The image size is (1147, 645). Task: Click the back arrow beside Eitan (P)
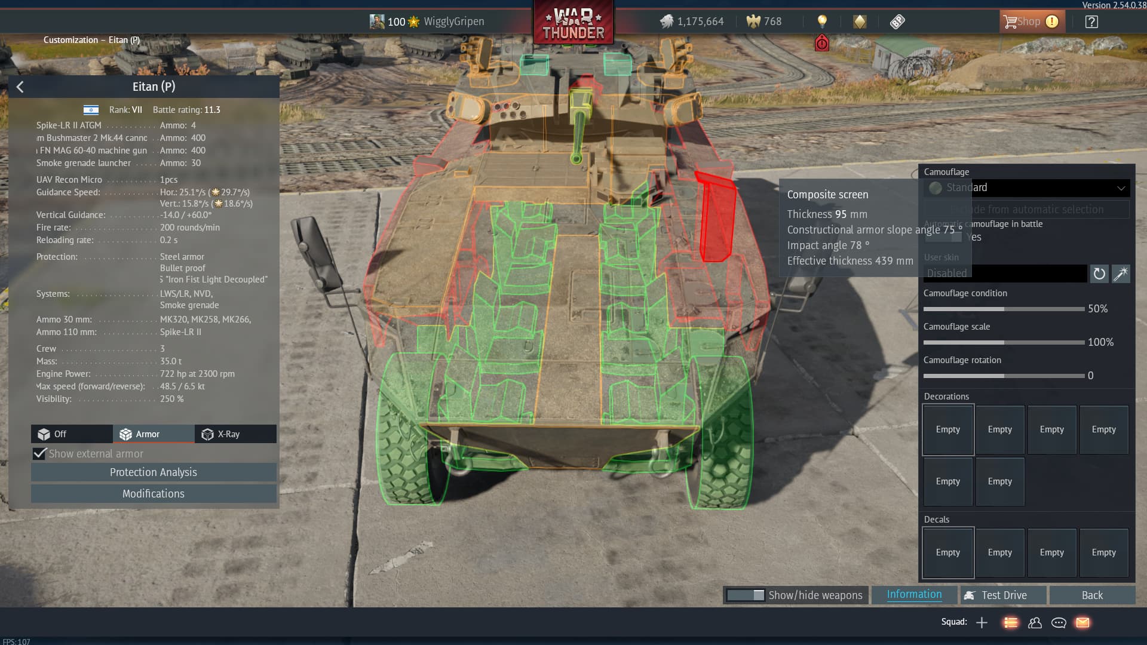(x=20, y=87)
